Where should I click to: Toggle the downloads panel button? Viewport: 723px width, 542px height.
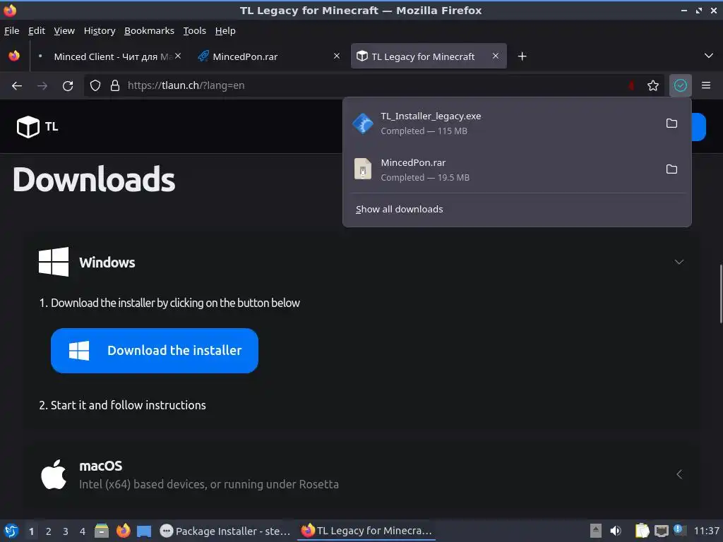tap(681, 85)
